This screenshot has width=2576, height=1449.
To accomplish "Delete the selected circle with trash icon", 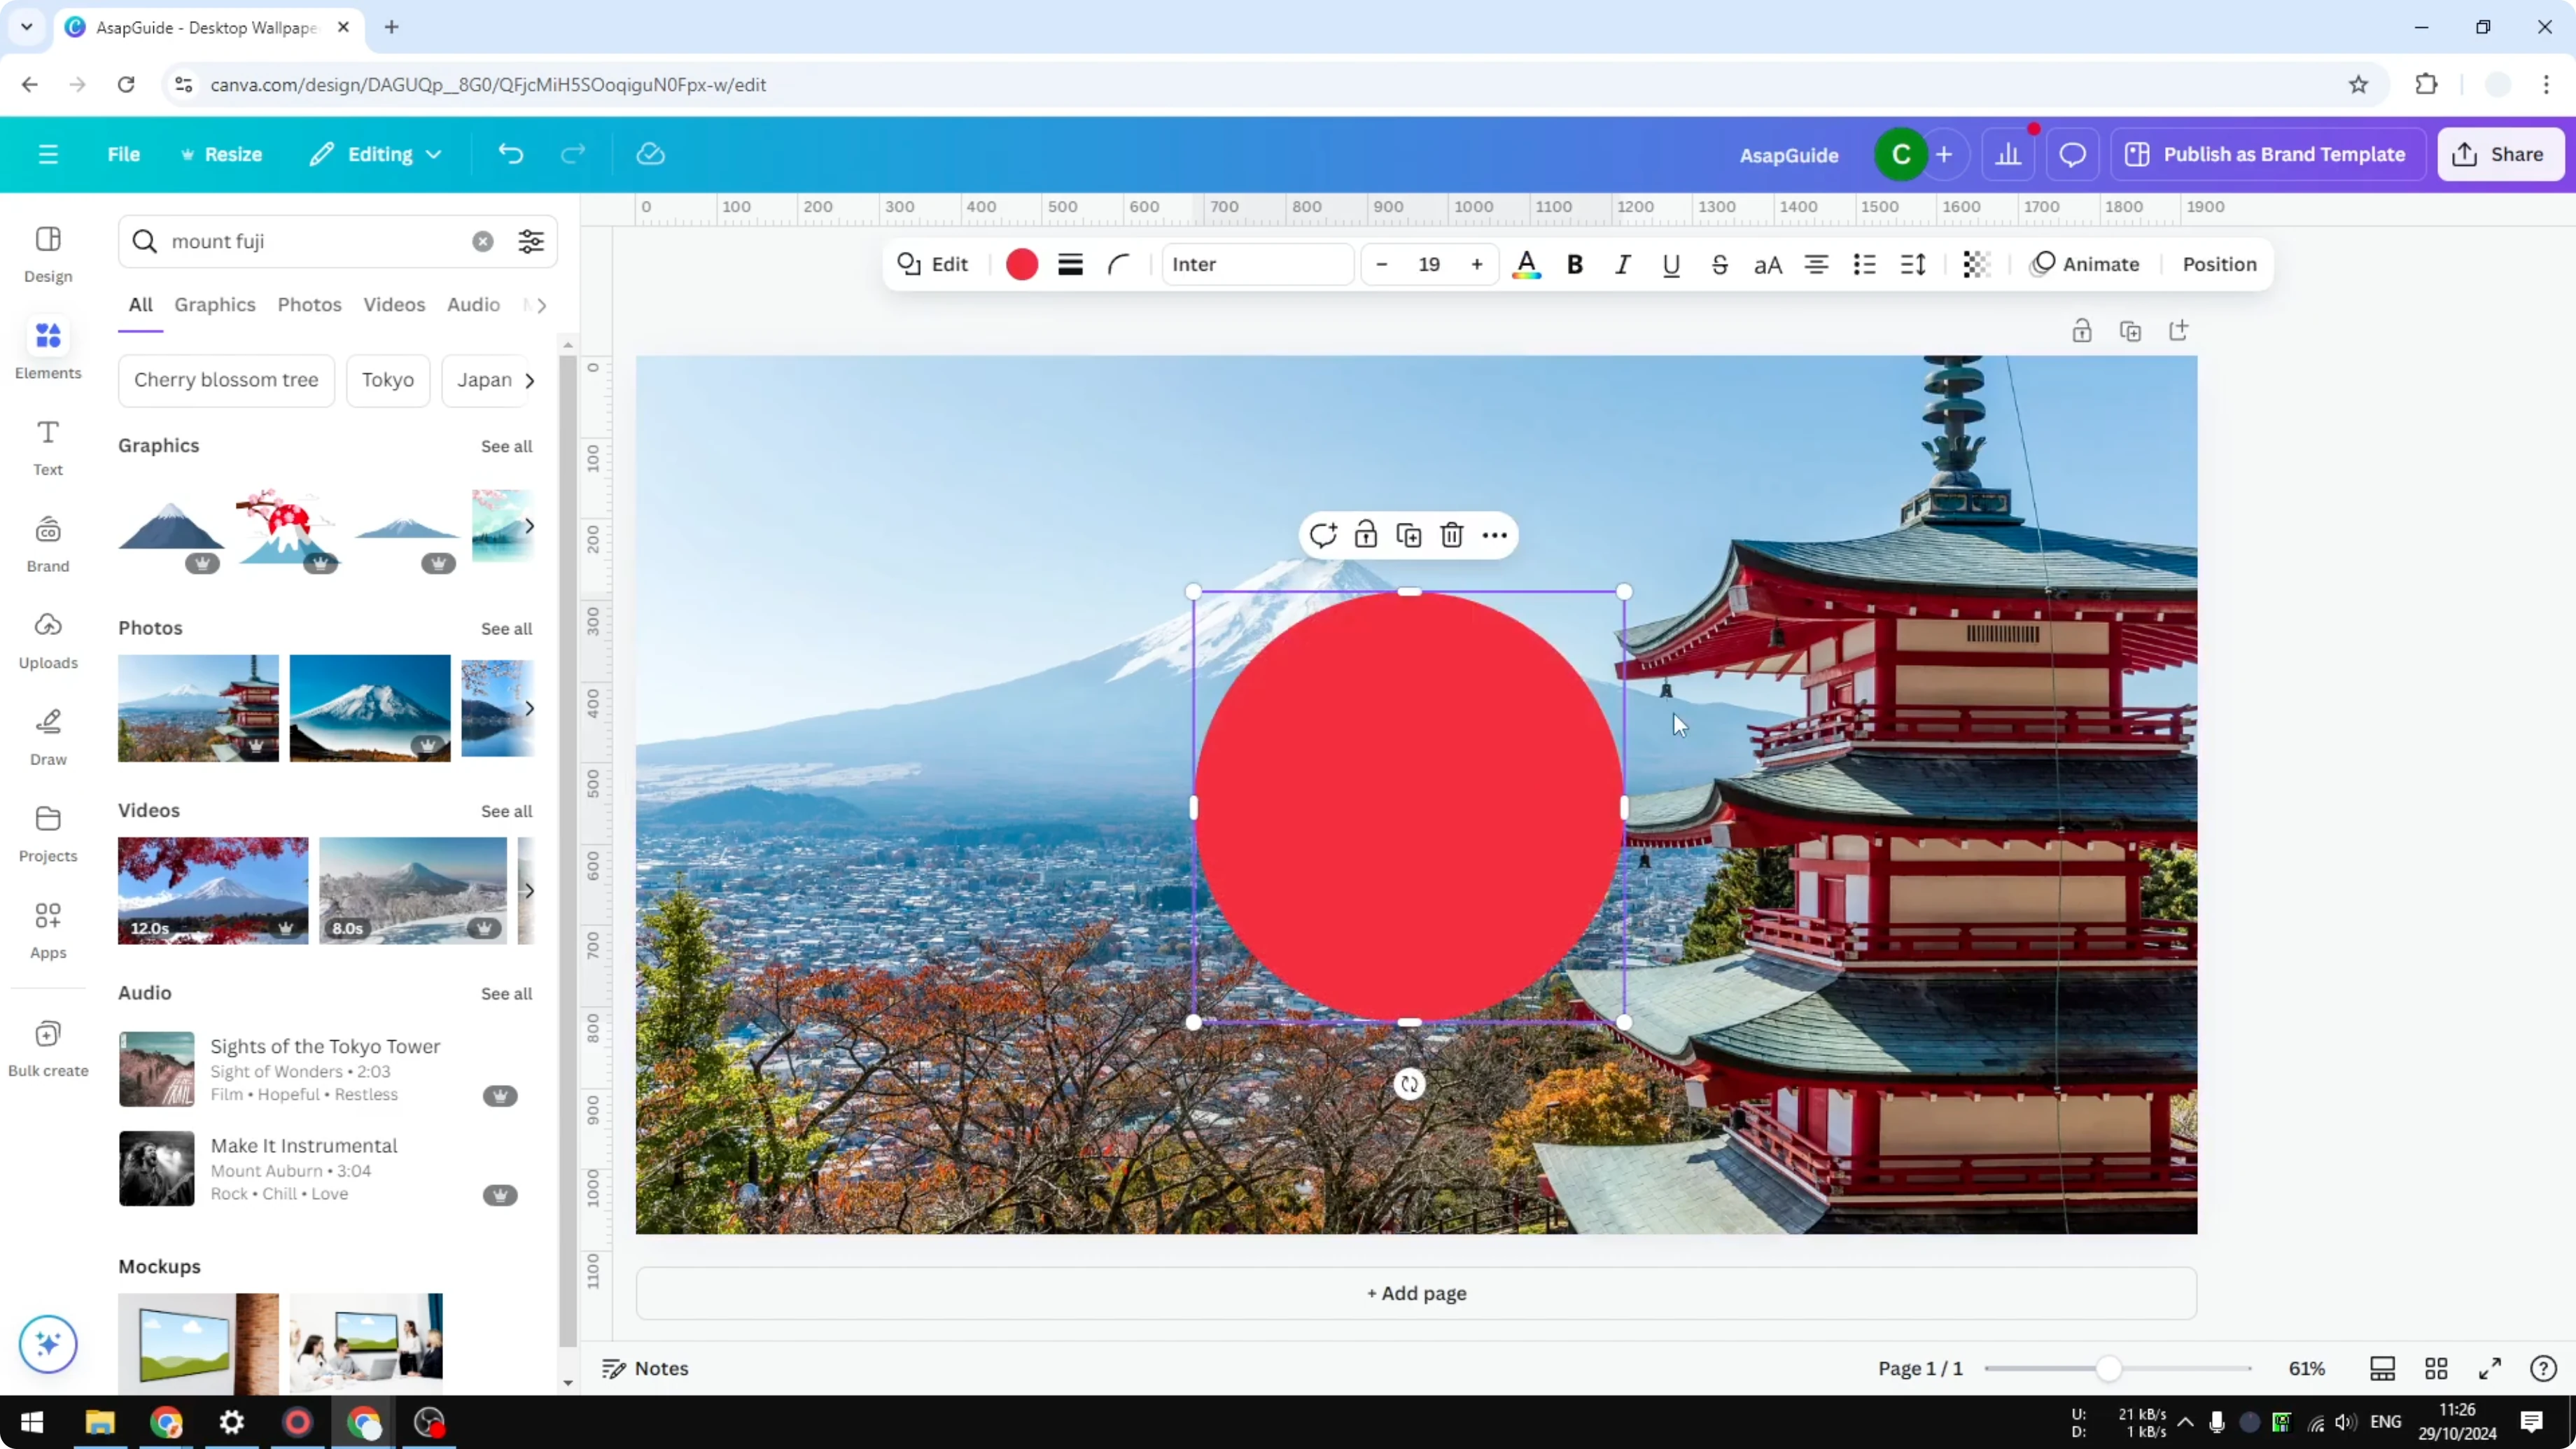I will (1452, 535).
